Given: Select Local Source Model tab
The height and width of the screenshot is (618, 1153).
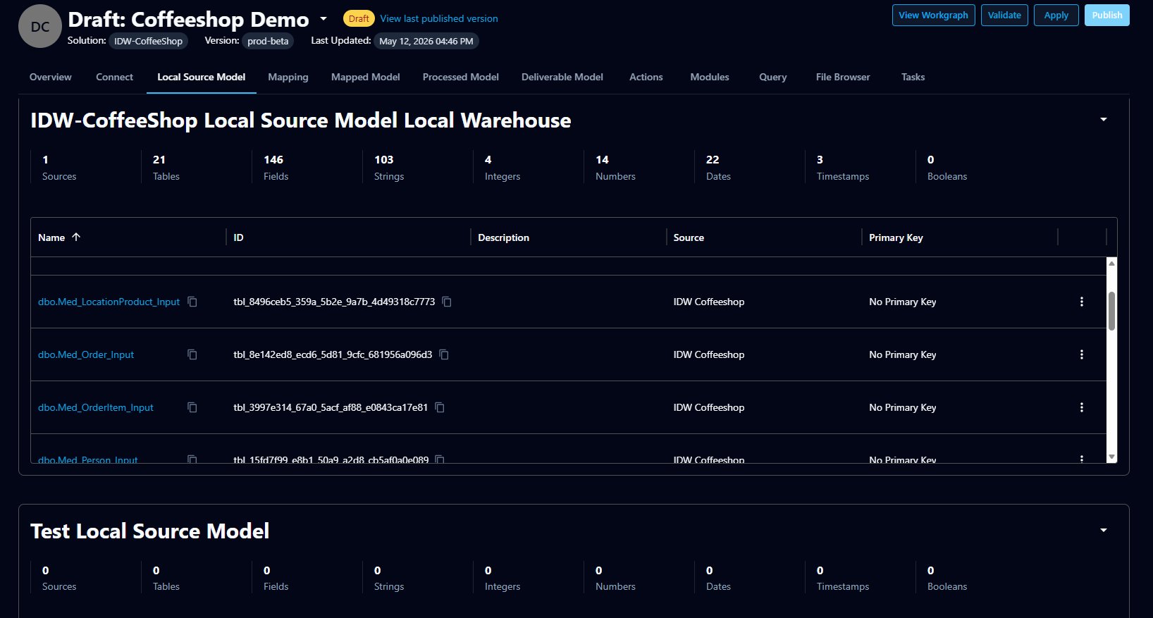Looking at the screenshot, I should [x=202, y=77].
